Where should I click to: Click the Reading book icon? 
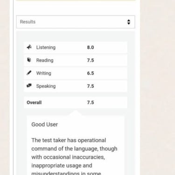point(29,60)
